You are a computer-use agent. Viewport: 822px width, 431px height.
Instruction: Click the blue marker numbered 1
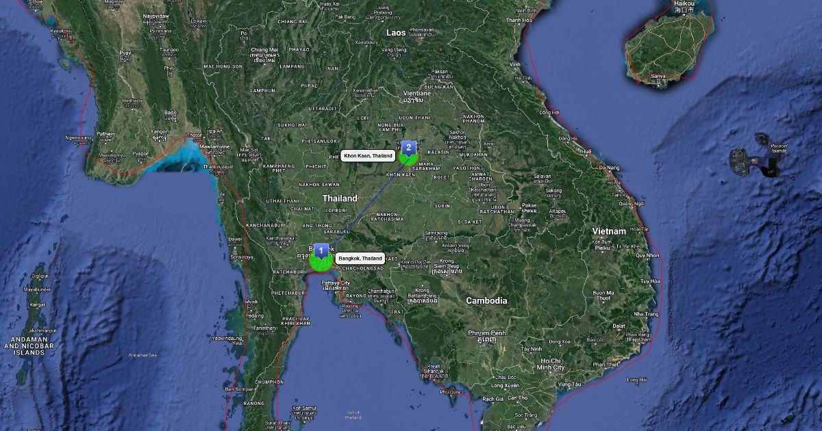coord(321,250)
